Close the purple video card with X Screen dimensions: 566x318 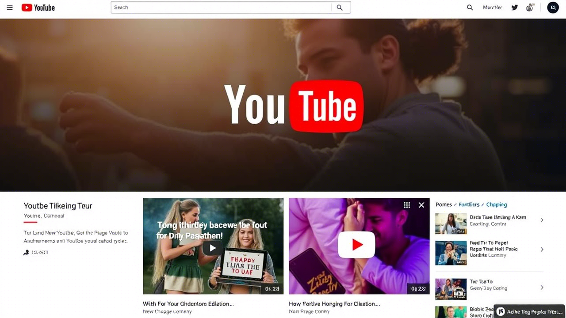(421, 205)
